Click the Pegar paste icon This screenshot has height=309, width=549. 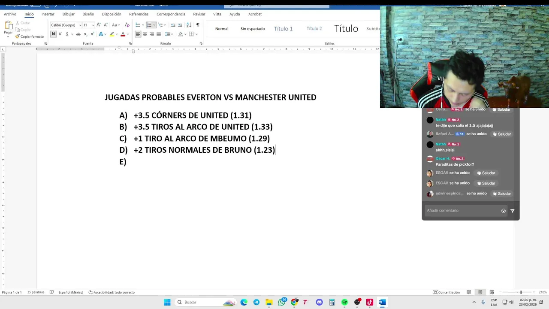[8, 26]
